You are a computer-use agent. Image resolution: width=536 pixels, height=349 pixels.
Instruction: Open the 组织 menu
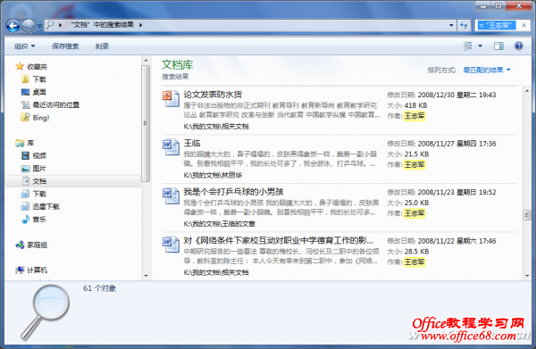coord(25,46)
